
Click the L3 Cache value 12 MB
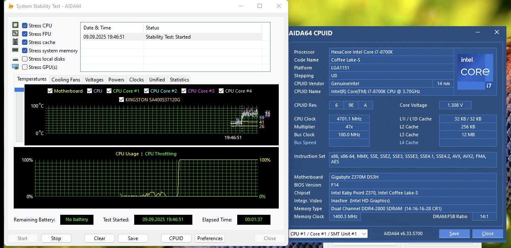point(468,135)
